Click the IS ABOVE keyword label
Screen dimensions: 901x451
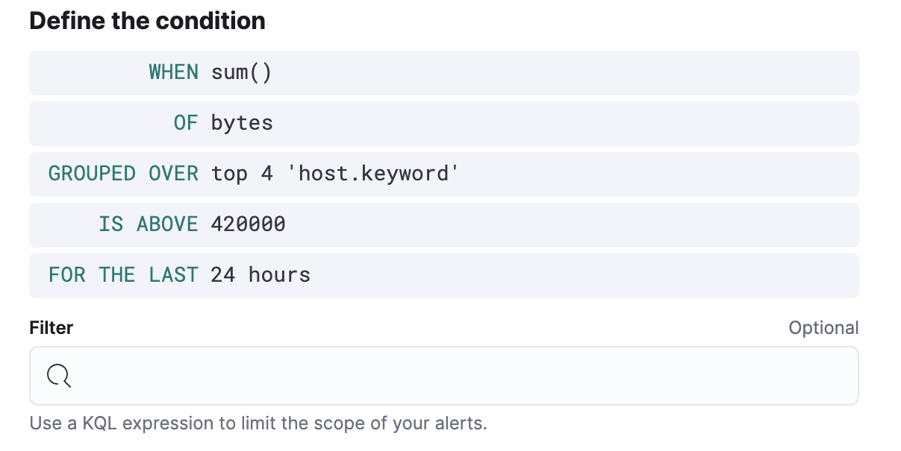148,225
